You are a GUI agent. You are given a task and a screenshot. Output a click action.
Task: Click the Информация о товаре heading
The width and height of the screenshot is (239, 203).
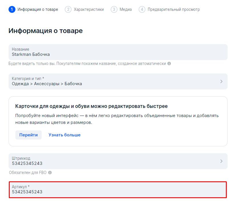(46, 31)
